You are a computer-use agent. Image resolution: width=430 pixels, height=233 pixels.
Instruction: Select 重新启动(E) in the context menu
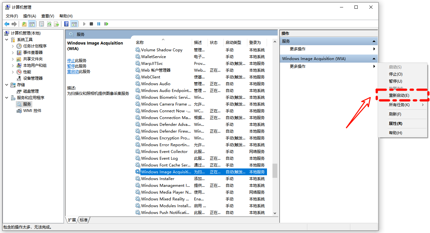coord(399,96)
